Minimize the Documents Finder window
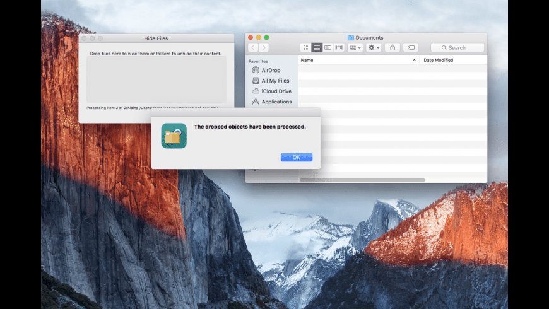 pos(258,37)
